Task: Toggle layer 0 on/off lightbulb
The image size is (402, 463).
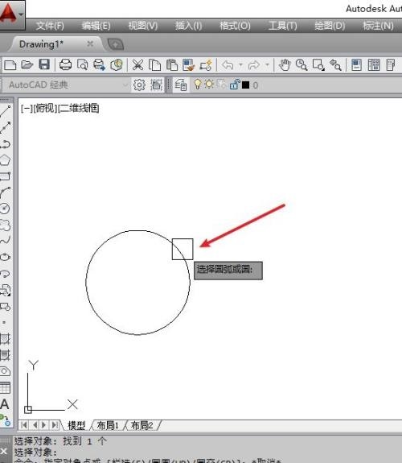Action: (x=198, y=85)
